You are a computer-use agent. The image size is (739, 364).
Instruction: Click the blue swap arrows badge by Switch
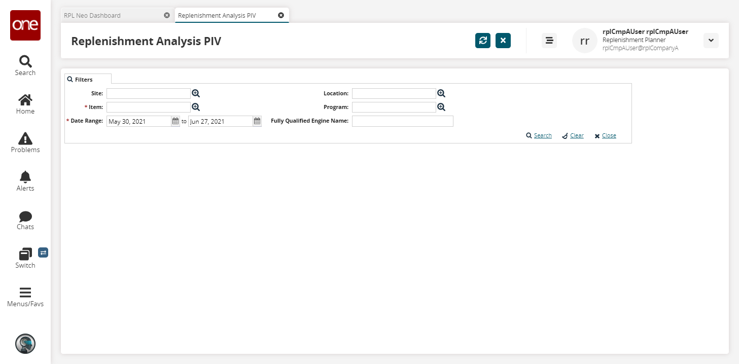43,252
